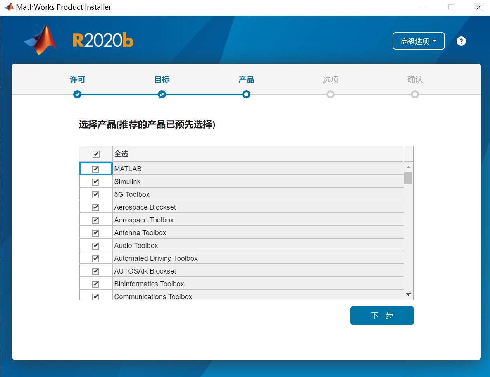This screenshot has height=377, width=490.
Task: Click the product list scroll up arrow
Action: click(x=408, y=167)
